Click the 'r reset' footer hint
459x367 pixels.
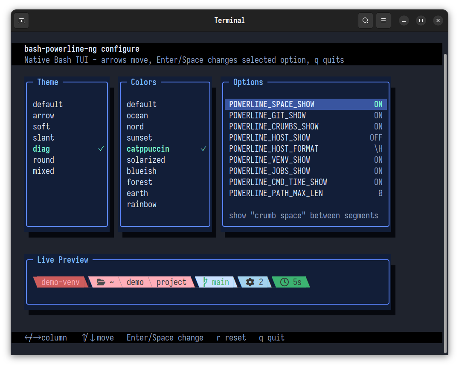pyautogui.click(x=231, y=338)
